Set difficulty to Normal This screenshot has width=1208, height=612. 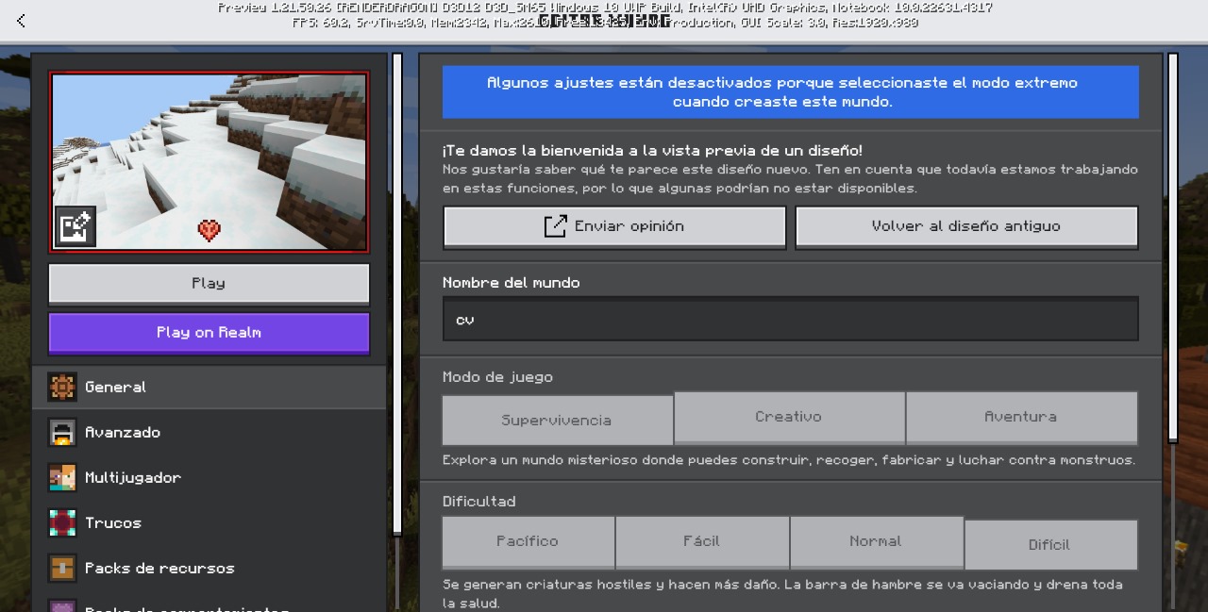[x=876, y=541]
